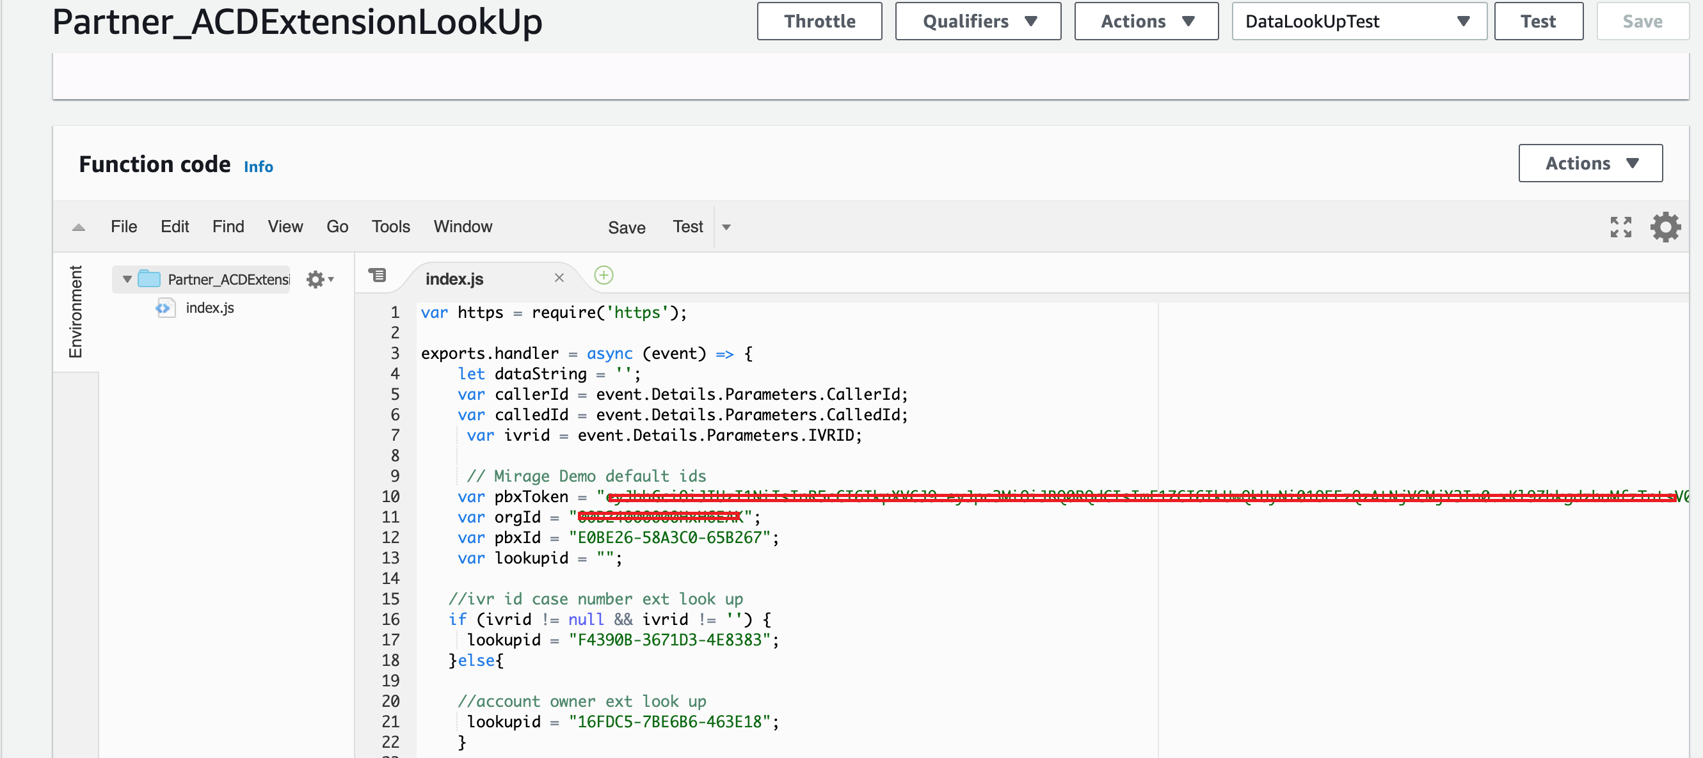
Task: Click line number 3 in gutter
Action: point(395,353)
